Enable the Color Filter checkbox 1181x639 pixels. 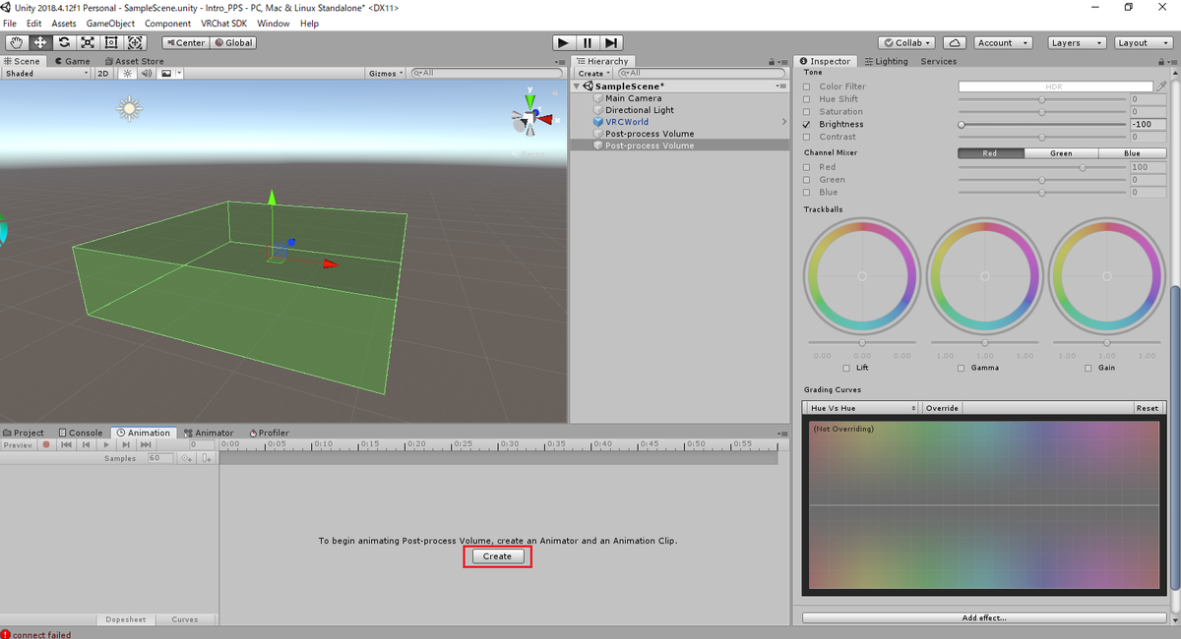[808, 87]
